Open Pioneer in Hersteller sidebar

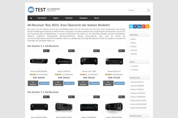134,47
